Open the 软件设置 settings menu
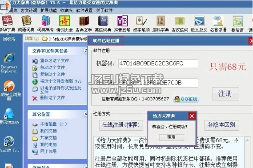Image resolution: width=253 pixels, height=168 pixels. pyautogui.click(x=84, y=11)
